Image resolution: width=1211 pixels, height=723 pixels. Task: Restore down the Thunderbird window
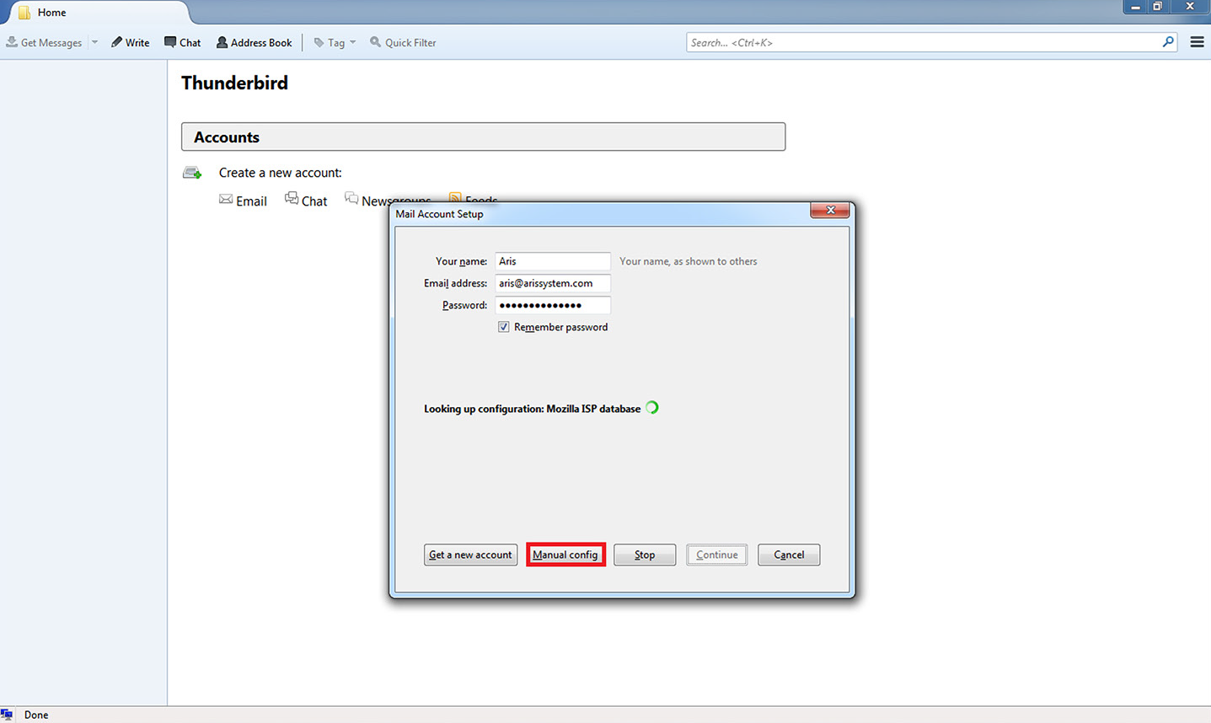(1158, 7)
